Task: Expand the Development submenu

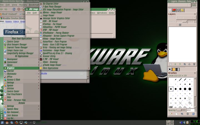Action: click(21, 59)
